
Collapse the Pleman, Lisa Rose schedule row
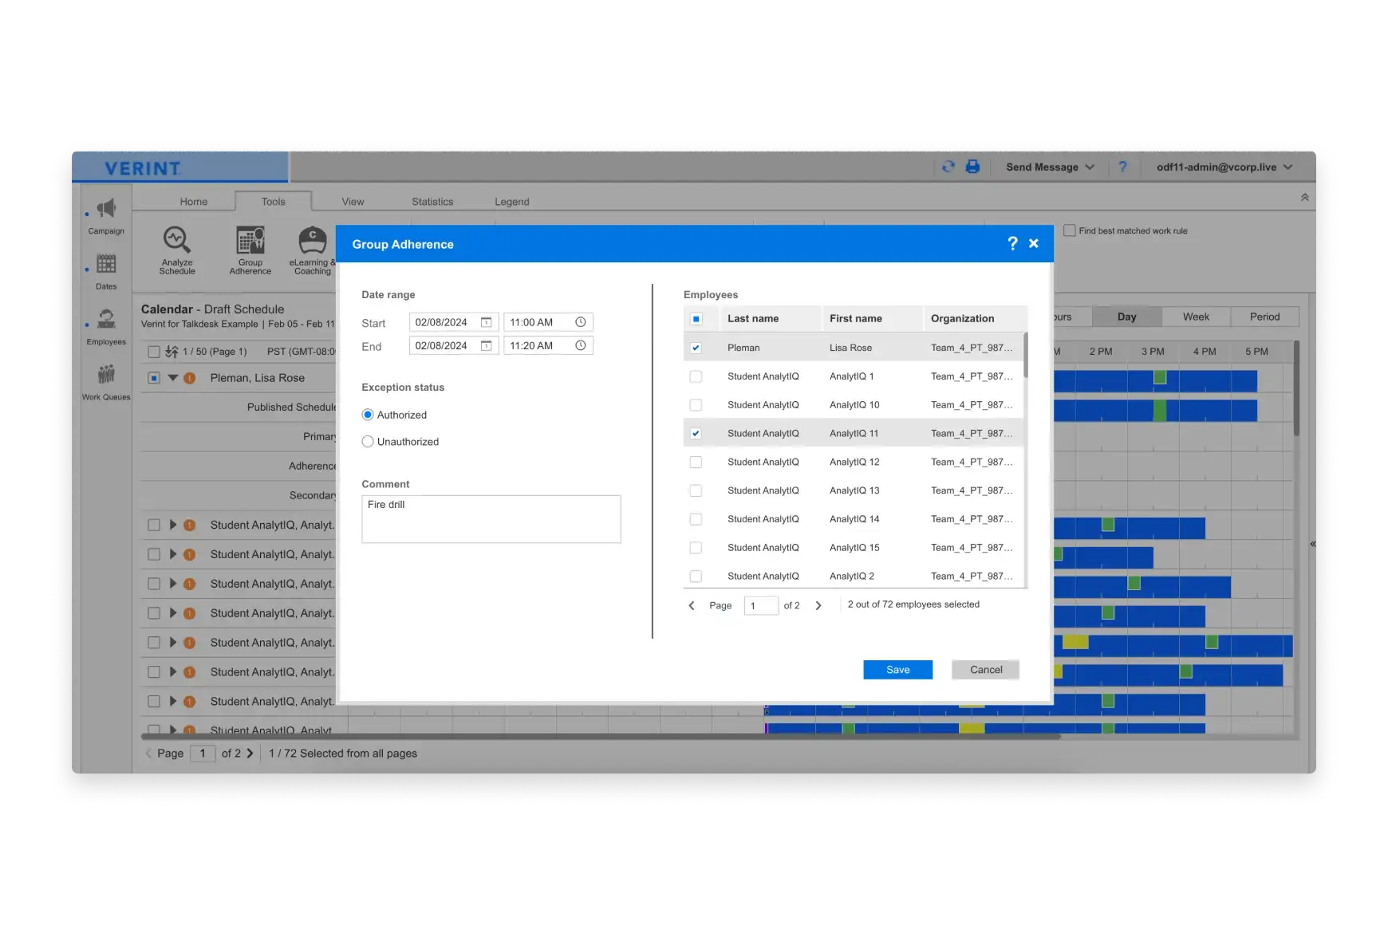click(172, 377)
